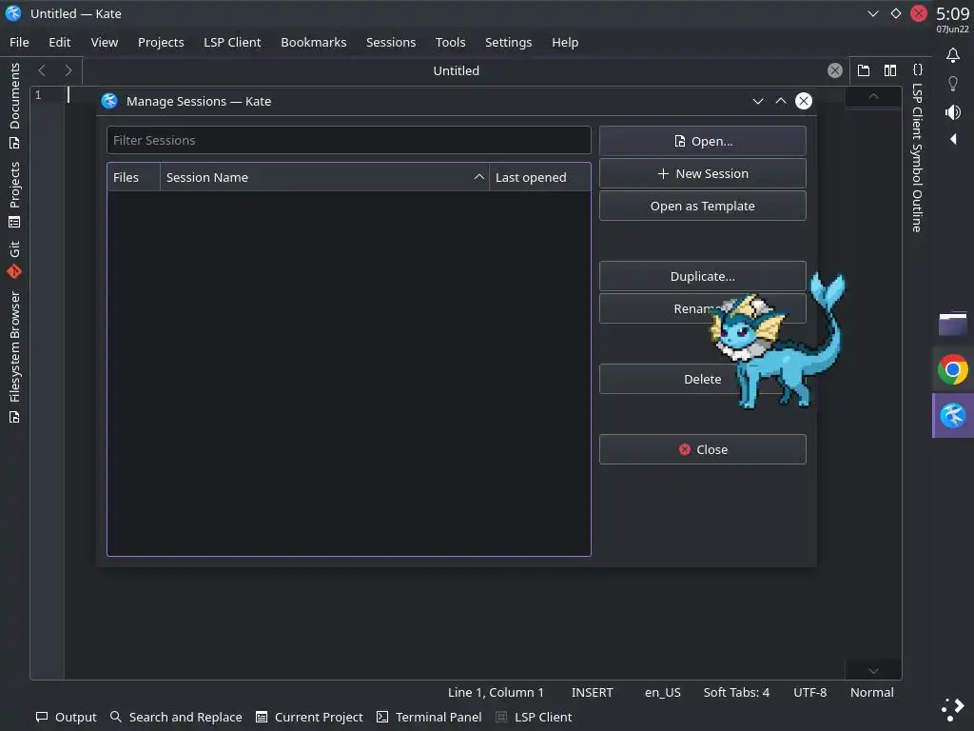974x731 pixels.
Task: Click Open as Template button
Action: point(703,206)
